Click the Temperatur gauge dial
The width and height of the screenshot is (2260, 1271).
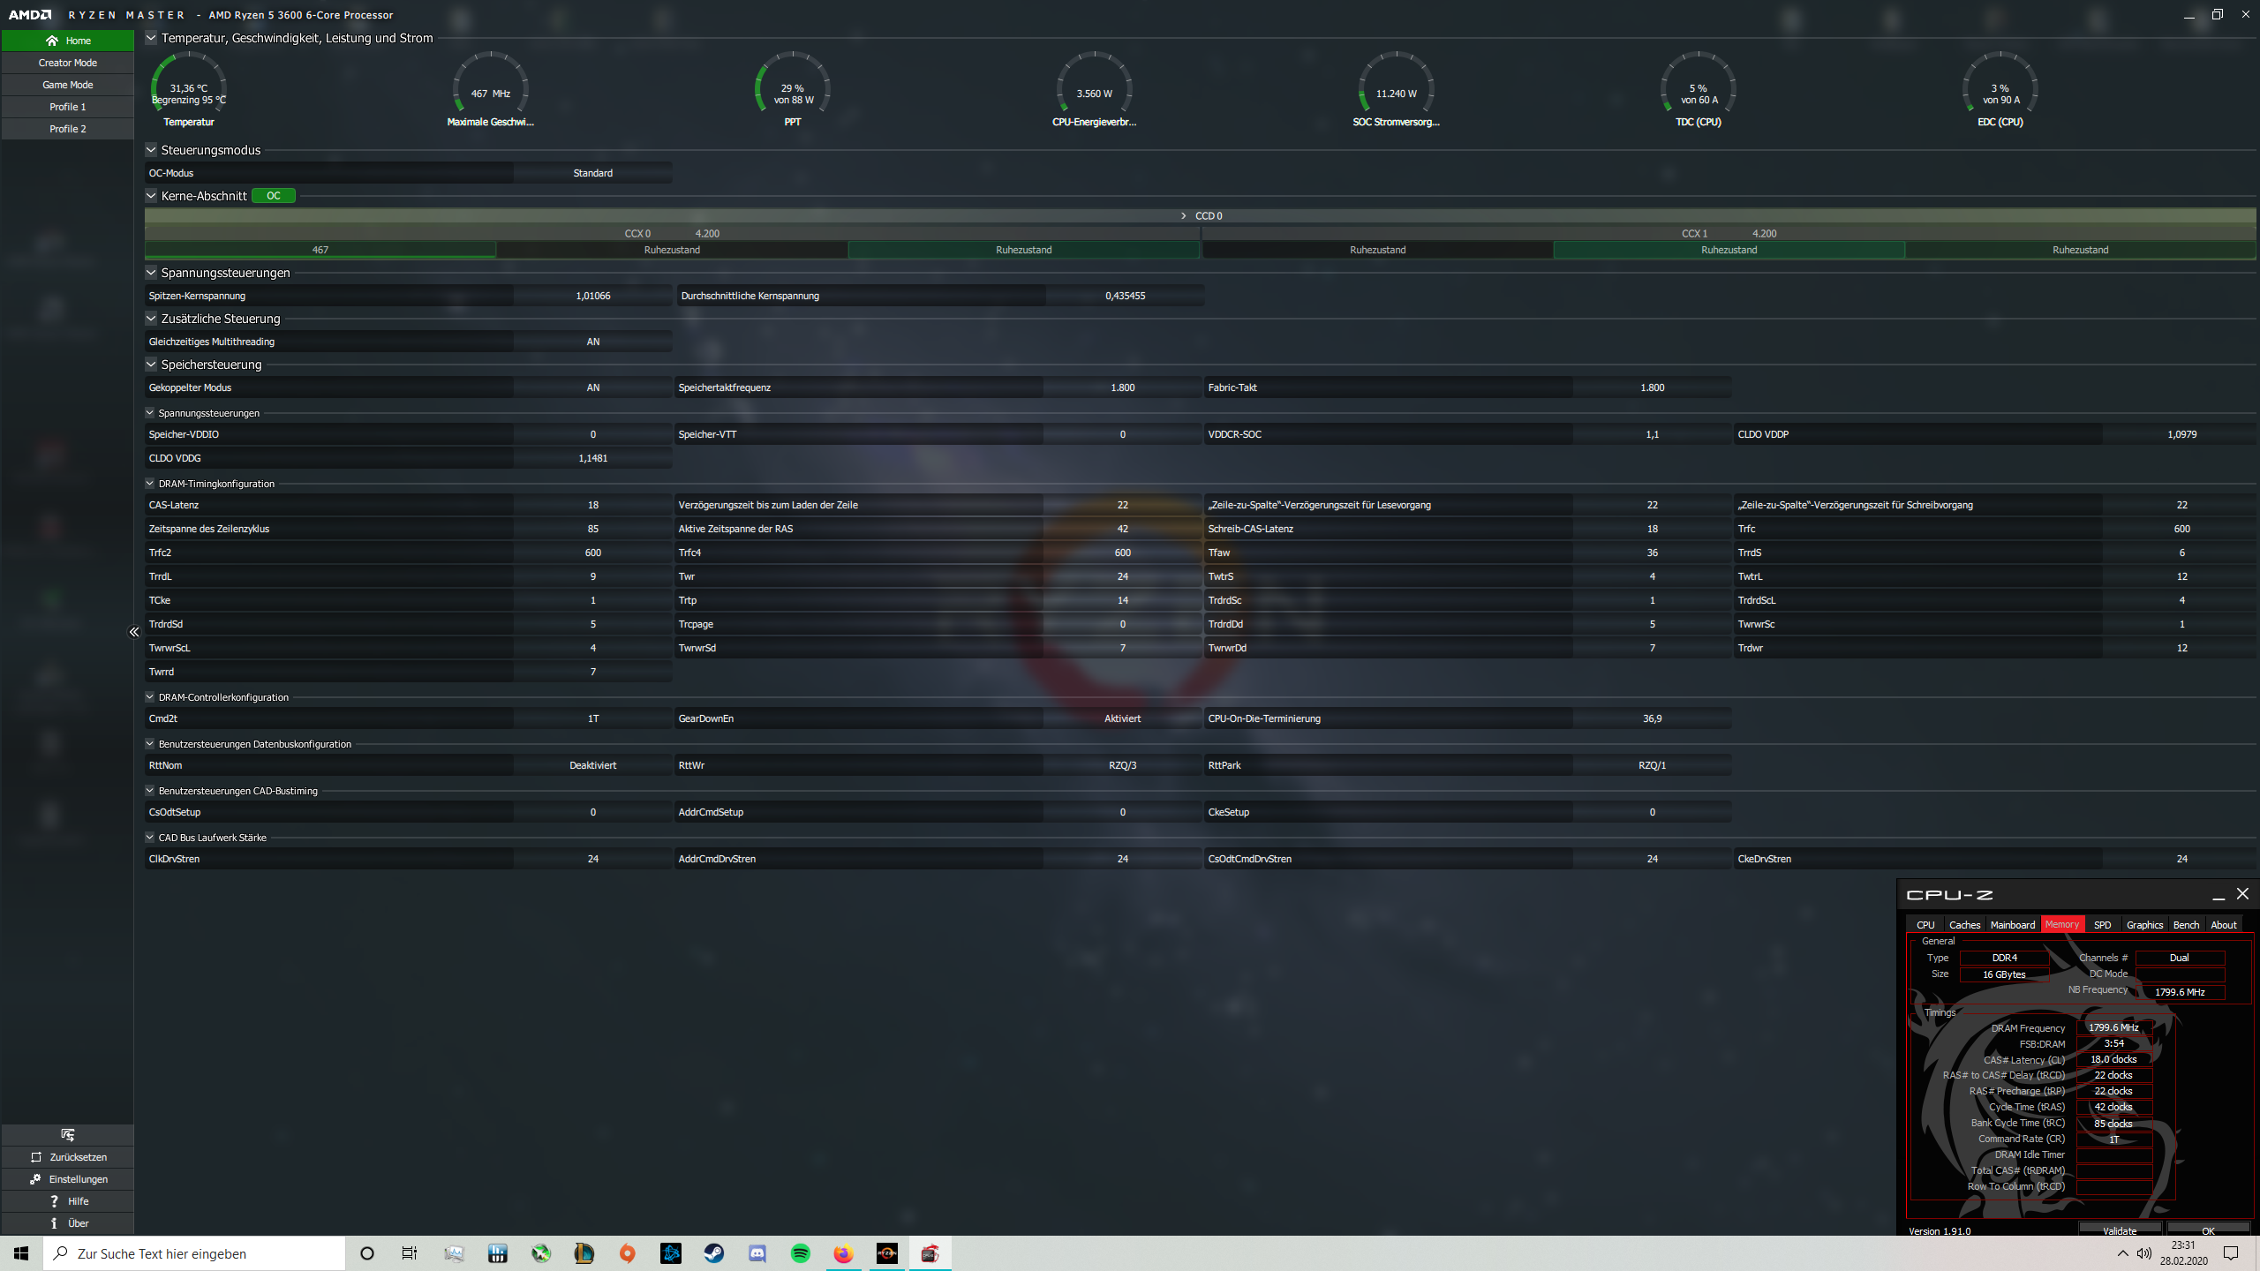(188, 87)
